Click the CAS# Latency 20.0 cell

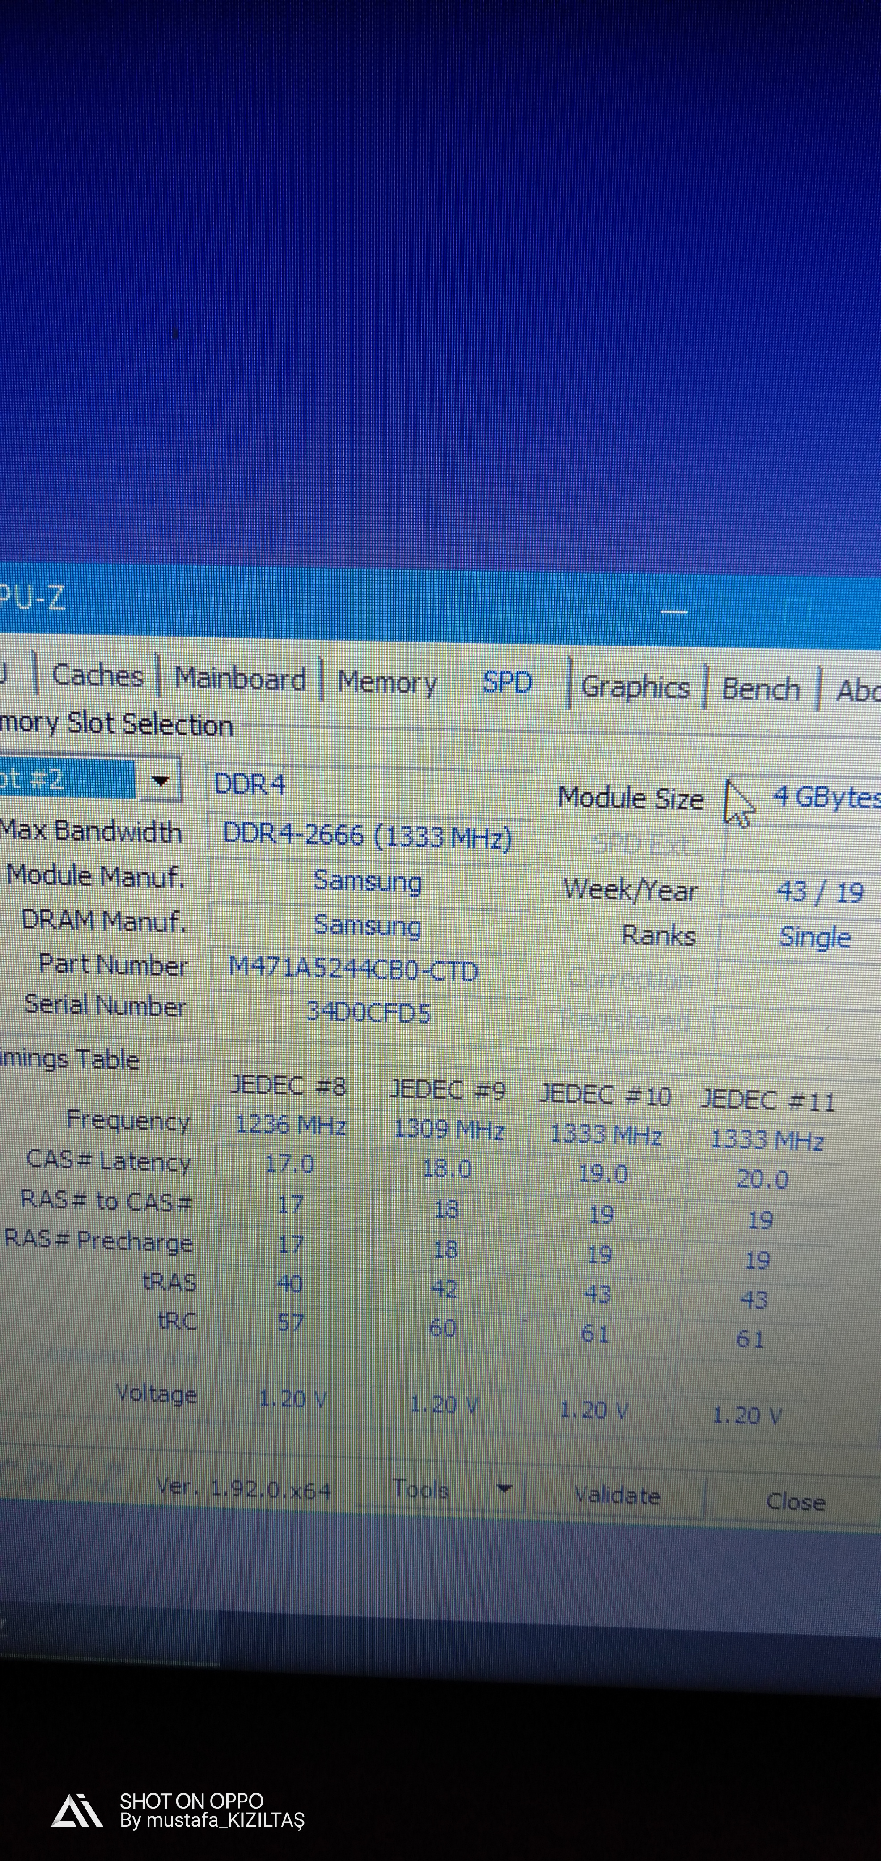tap(762, 1179)
